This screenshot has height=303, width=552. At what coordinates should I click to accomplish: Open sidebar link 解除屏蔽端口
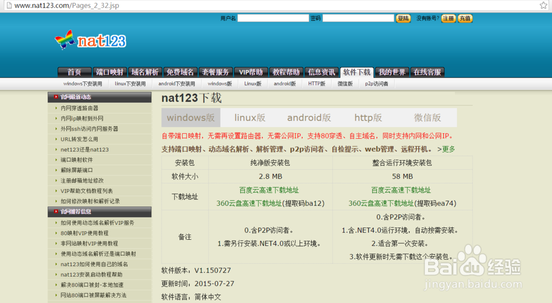77,170
